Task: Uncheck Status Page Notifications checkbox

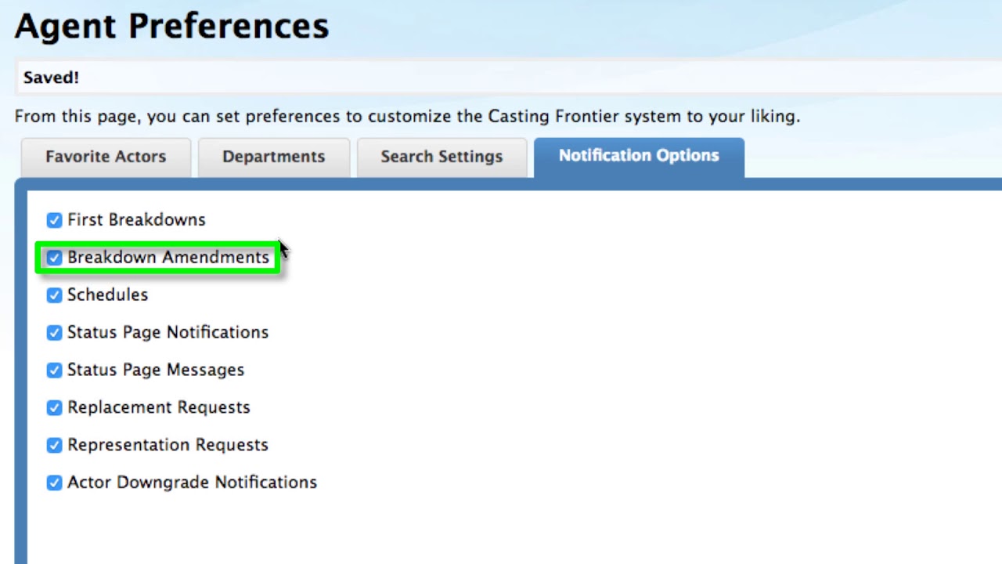Action: click(54, 333)
